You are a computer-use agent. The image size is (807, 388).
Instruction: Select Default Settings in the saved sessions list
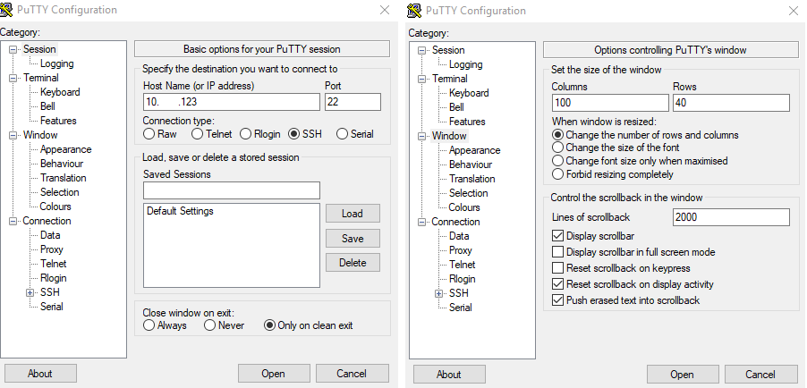click(180, 212)
